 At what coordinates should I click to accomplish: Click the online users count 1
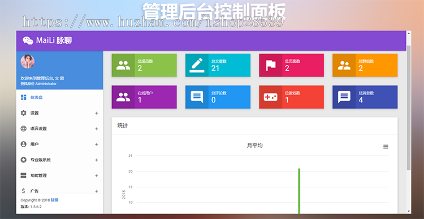tap(140, 100)
